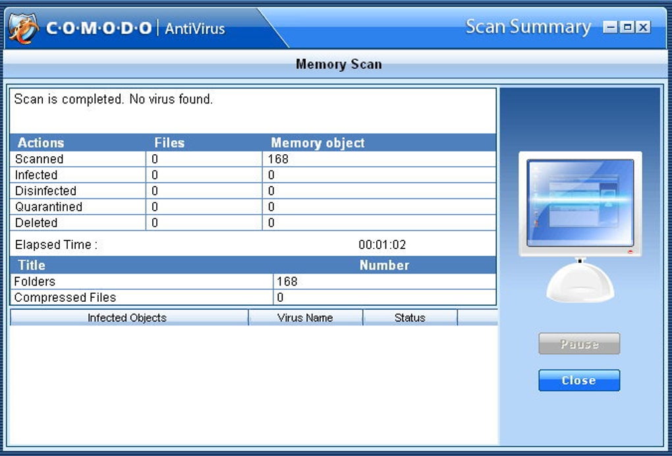Click the Actions column heading

41,143
